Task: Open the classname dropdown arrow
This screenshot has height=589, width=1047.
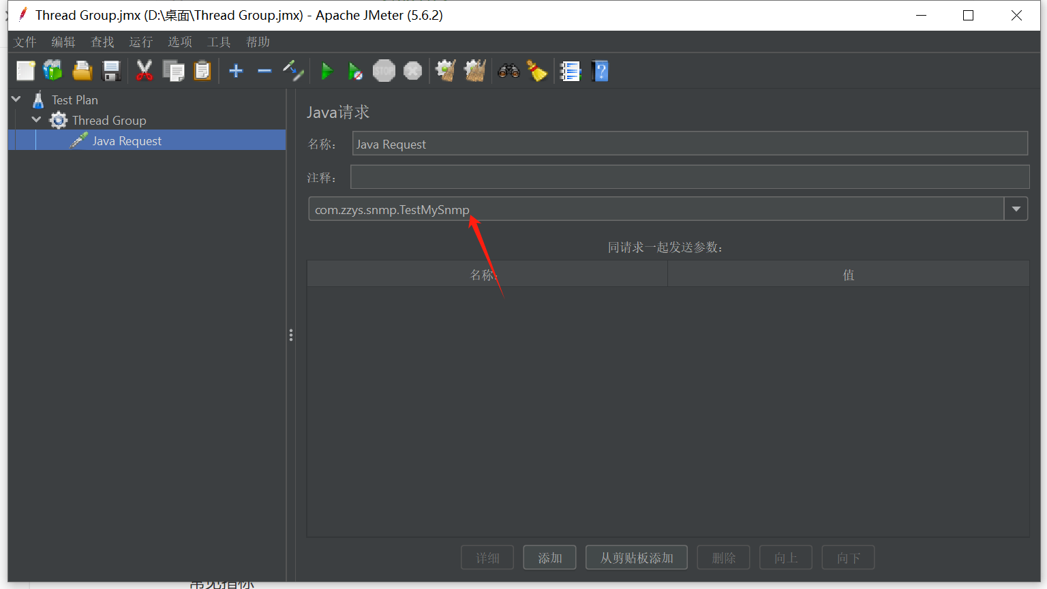Action: pos(1016,209)
